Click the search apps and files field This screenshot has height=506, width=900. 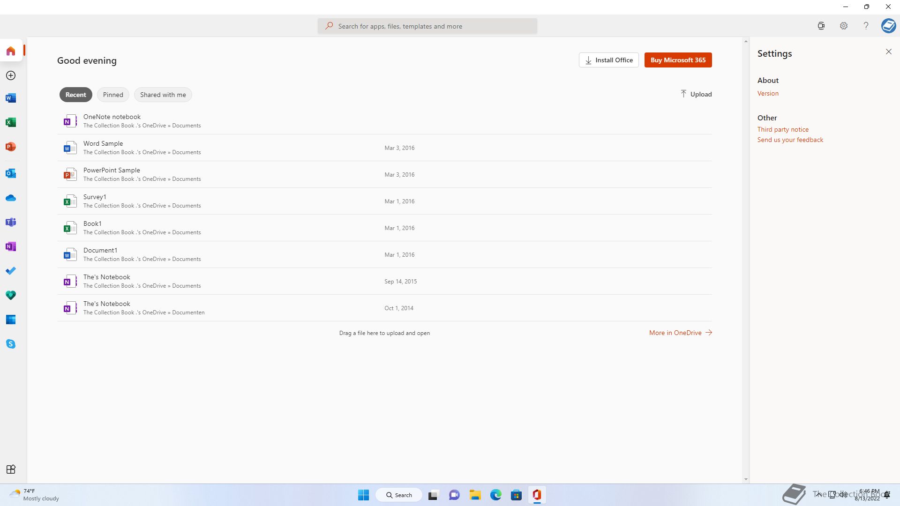(427, 26)
